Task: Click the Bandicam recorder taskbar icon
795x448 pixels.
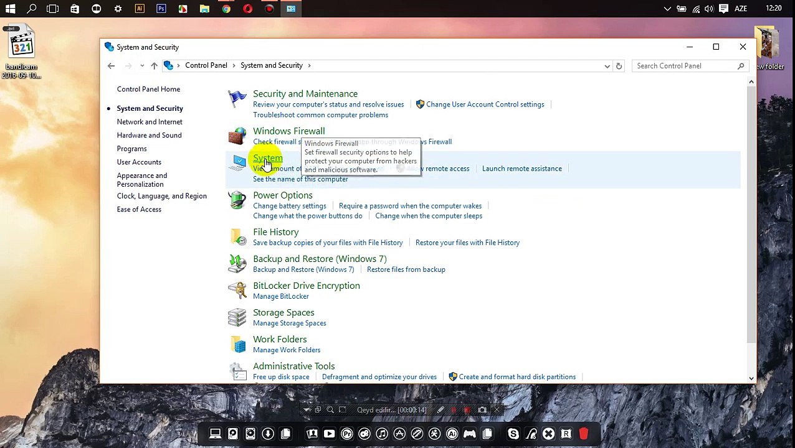Action: pyautogui.click(x=269, y=9)
